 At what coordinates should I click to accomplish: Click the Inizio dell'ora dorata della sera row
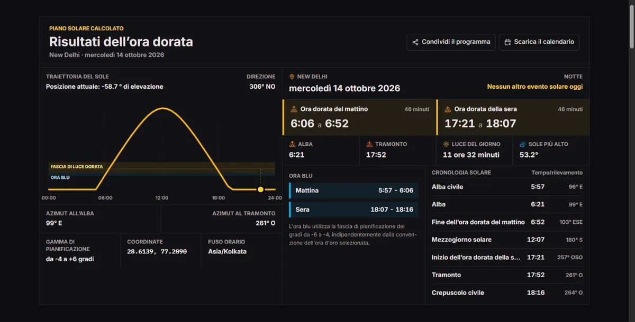point(507,257)
